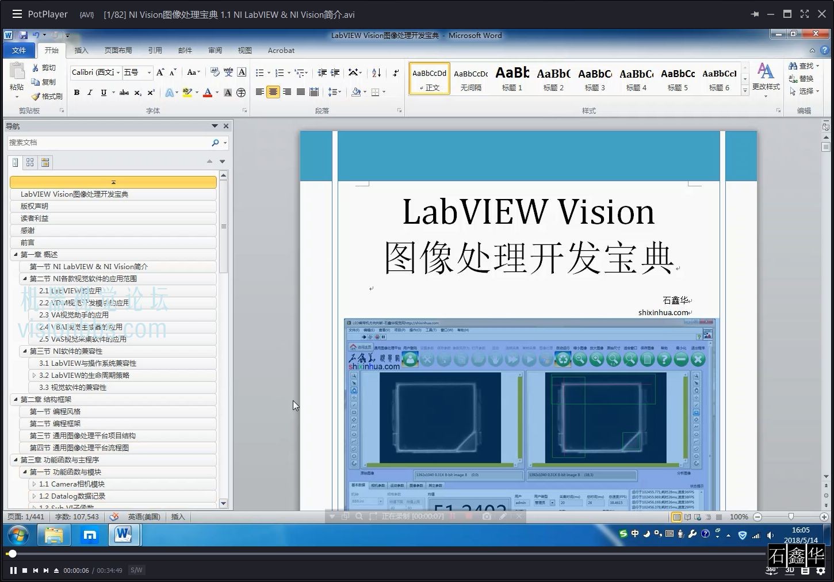The height and width of the screenshot is (582, 834).
Task: Center the paragraph text
Action: point(273,92)
